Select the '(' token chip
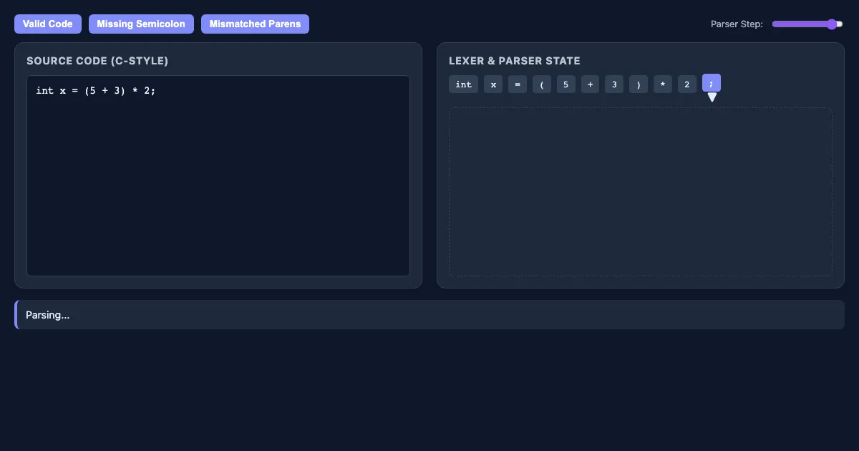This screenshot has height=451, width=859. [542, 84]
